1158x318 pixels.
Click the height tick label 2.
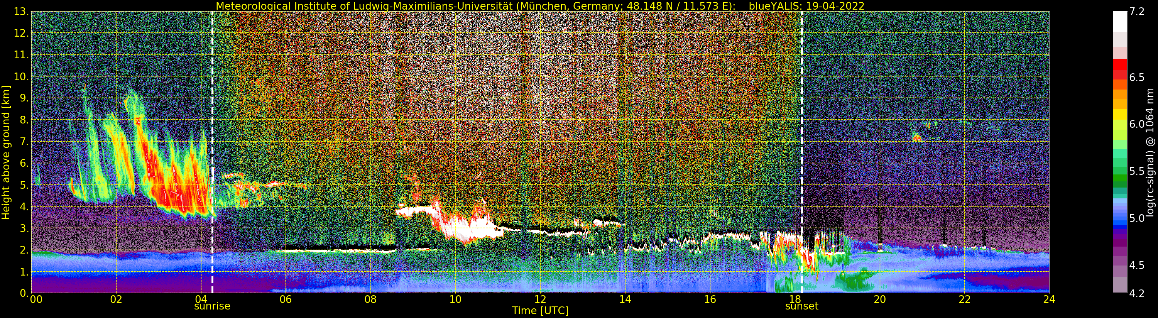(x=24, y=250)
